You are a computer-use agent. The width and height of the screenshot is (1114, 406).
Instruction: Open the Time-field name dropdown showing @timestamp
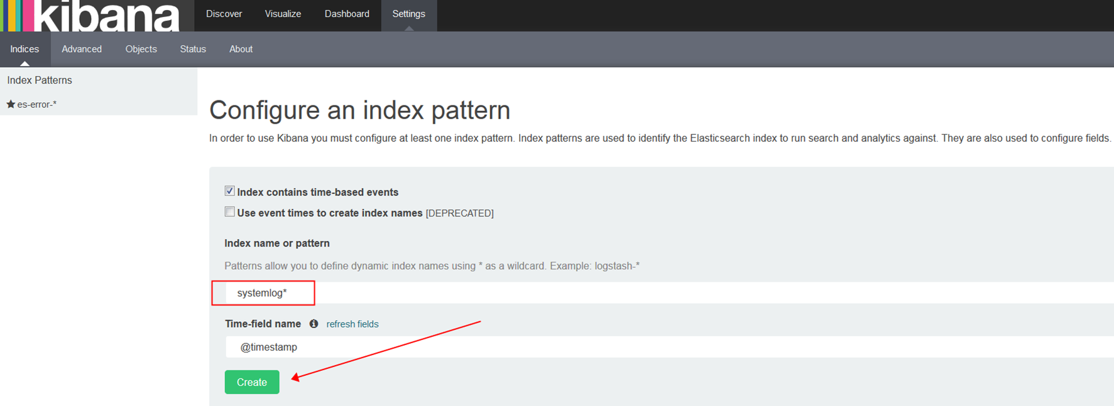[666, 347]
